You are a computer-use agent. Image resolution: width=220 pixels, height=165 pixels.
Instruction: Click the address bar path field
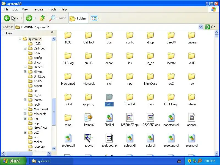tap(107, 27)
